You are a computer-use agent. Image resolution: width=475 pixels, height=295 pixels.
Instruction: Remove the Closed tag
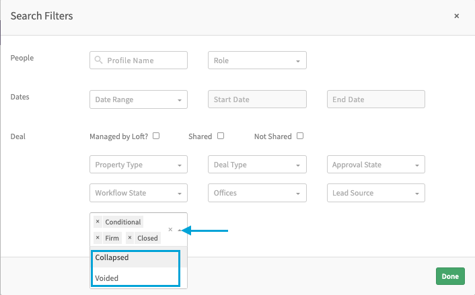click(130, 238)
